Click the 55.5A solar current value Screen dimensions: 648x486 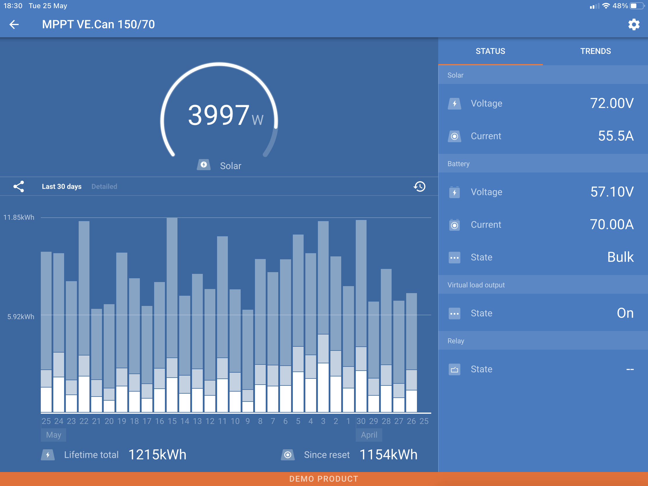(x=616, y=136)
